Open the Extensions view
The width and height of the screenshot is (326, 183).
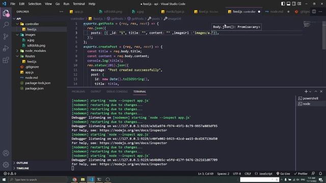[6, 60]
